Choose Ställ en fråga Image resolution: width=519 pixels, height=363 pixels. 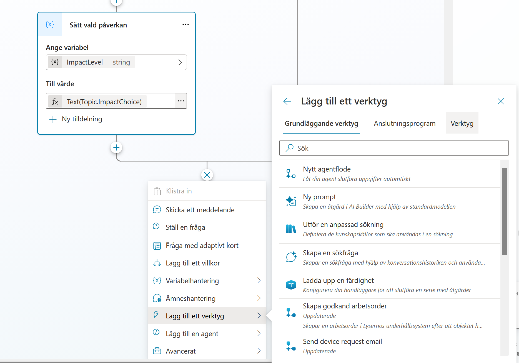coord(207,227)
